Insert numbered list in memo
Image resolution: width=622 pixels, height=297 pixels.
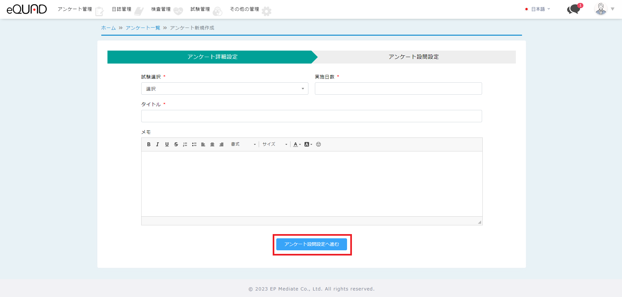coord(185,144)
